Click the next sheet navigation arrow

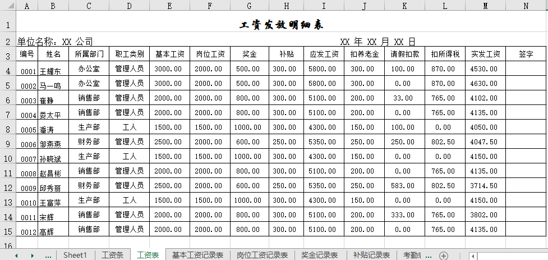33,256
